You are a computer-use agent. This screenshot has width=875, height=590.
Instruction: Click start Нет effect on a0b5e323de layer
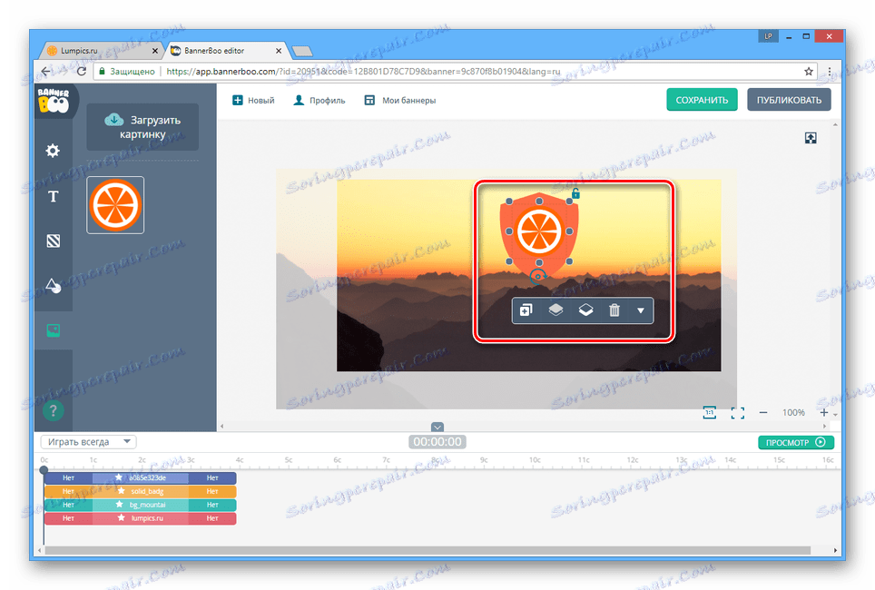point(69,477)
